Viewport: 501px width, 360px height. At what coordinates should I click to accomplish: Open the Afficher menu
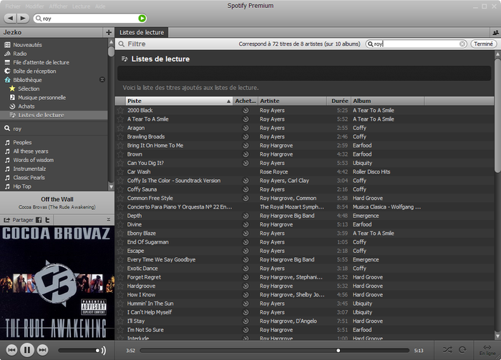59,6
